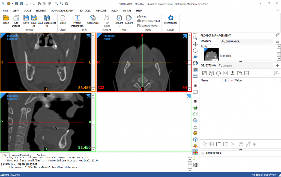The image size is (281, 177).
Task: Toggle the contour column icon in the Objects header
Action: 231,80
